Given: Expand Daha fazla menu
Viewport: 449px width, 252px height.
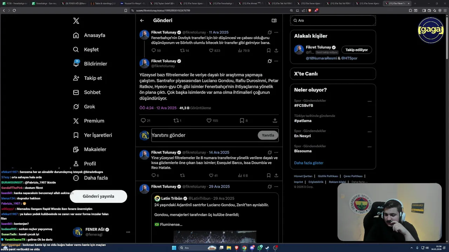Looking at the screenshot, I should click(x=90, y=178).
